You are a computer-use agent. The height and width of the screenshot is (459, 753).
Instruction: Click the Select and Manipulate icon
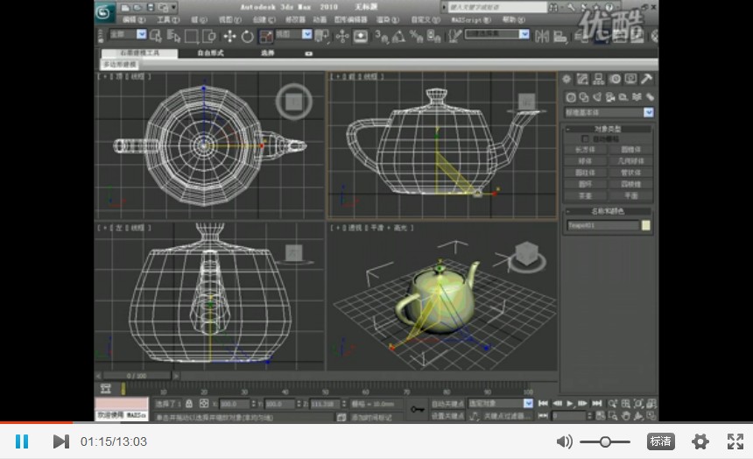(342, 36)
